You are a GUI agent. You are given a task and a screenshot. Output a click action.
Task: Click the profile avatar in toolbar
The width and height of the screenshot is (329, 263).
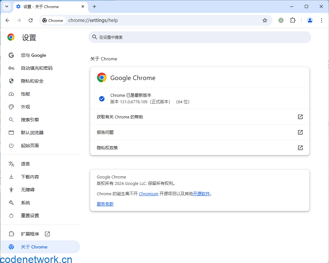[310, 20]
